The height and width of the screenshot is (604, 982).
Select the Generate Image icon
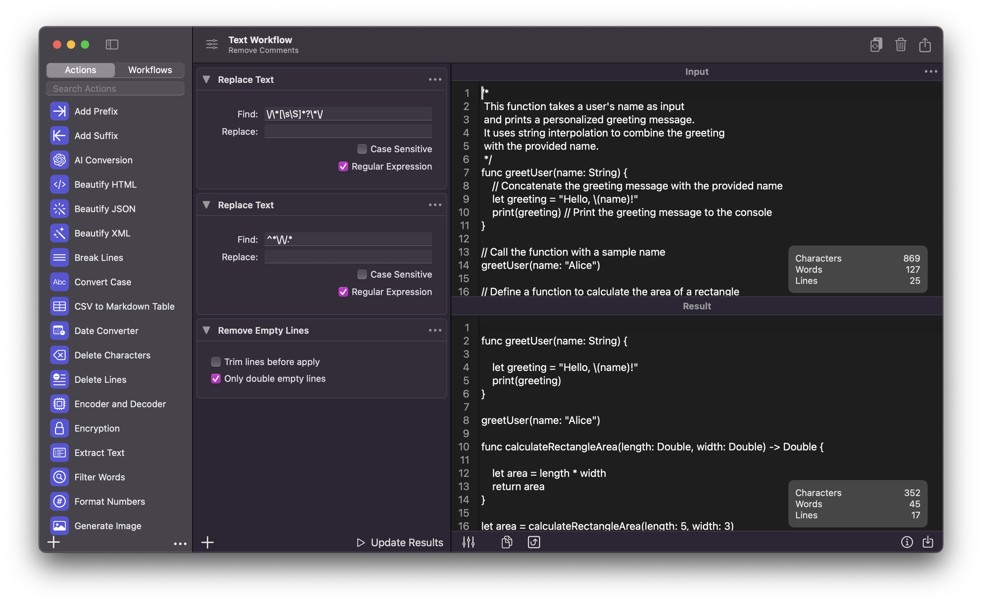[59, 525]
